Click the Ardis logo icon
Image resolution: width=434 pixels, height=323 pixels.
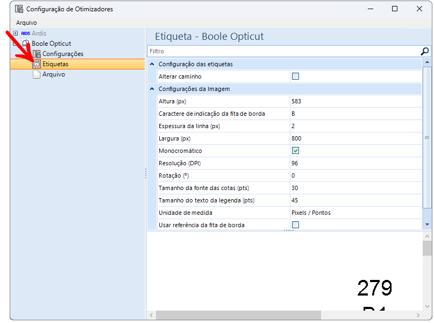(25, 33)
